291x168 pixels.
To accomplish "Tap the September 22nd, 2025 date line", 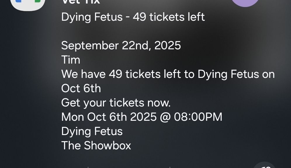I will tap(121, 45).
